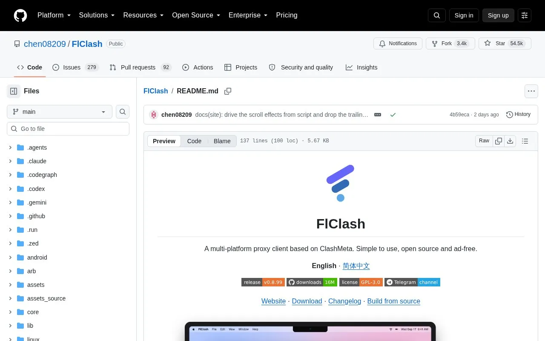Focus the Go to file field

click(x=68, y=129)
